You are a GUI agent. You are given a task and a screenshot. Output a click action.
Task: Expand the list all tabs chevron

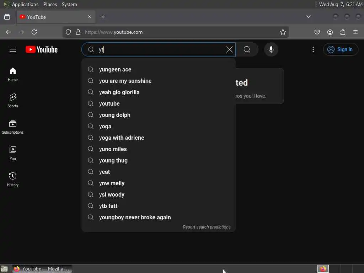pos(309,17)
